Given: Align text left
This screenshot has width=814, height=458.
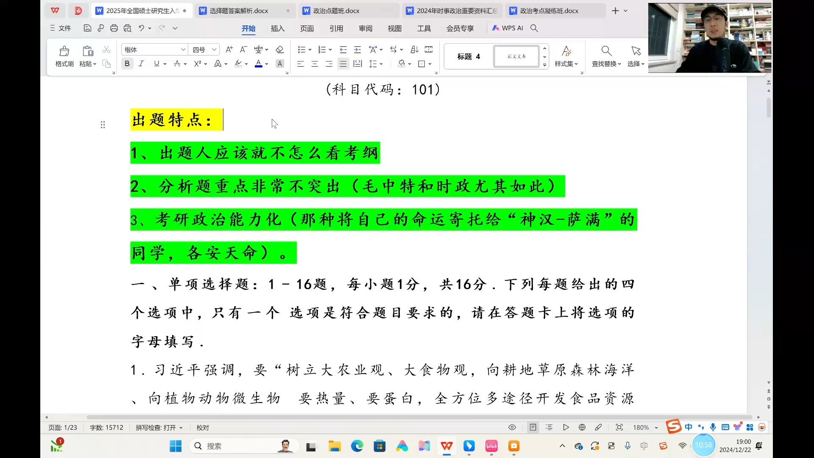Looking at the screenshot, I should [301, 64].
